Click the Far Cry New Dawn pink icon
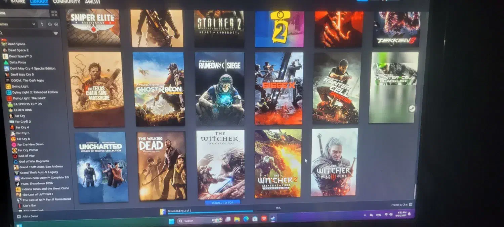This screenshot has height=227, width=504. [14, 144]
